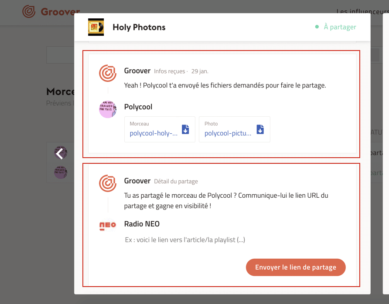Click the Groover avatar beside 'Détail du partage'
Screen dimensions: 389x304
pyautogui.click(x=108, y=183)
